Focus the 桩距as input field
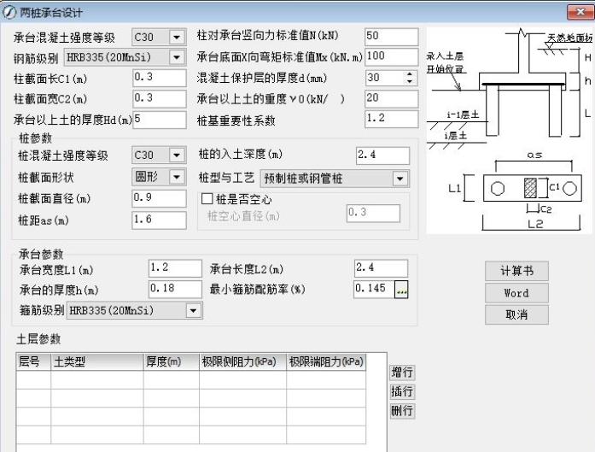The image size is (595, 452). click(x=159, y=220)
